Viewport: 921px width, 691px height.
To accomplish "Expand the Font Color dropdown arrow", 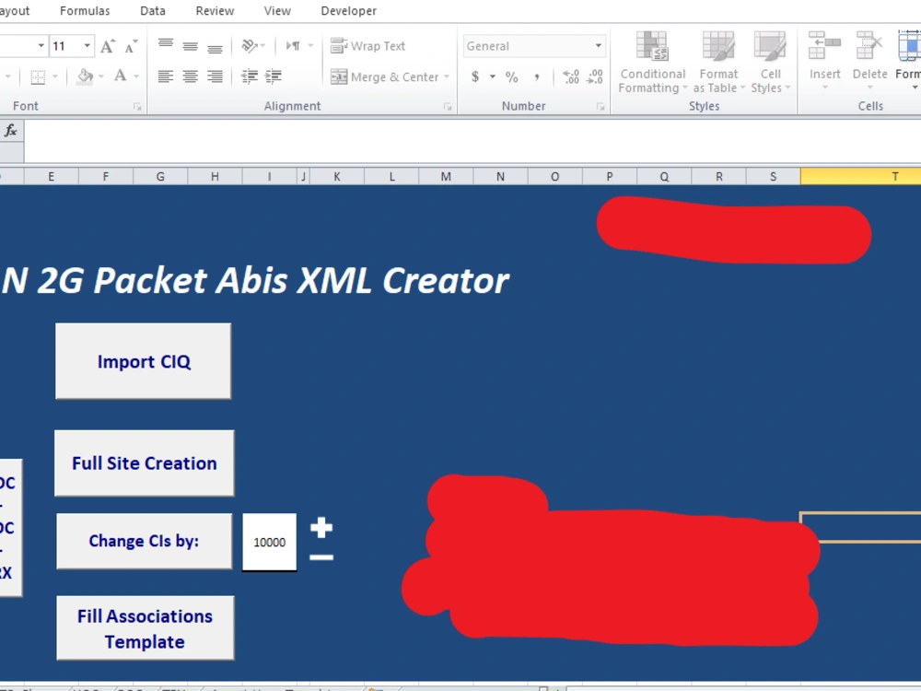I will click(136, 77).
